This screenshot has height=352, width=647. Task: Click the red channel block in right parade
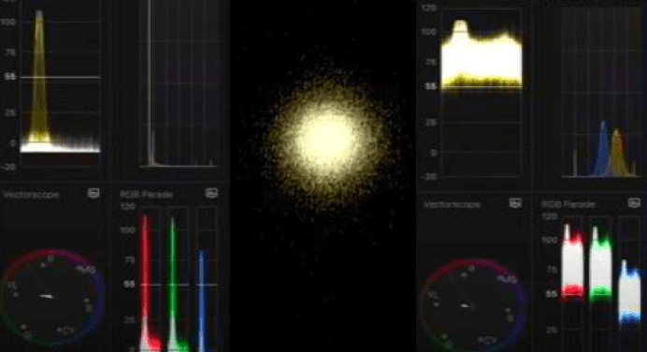[573, 262]
